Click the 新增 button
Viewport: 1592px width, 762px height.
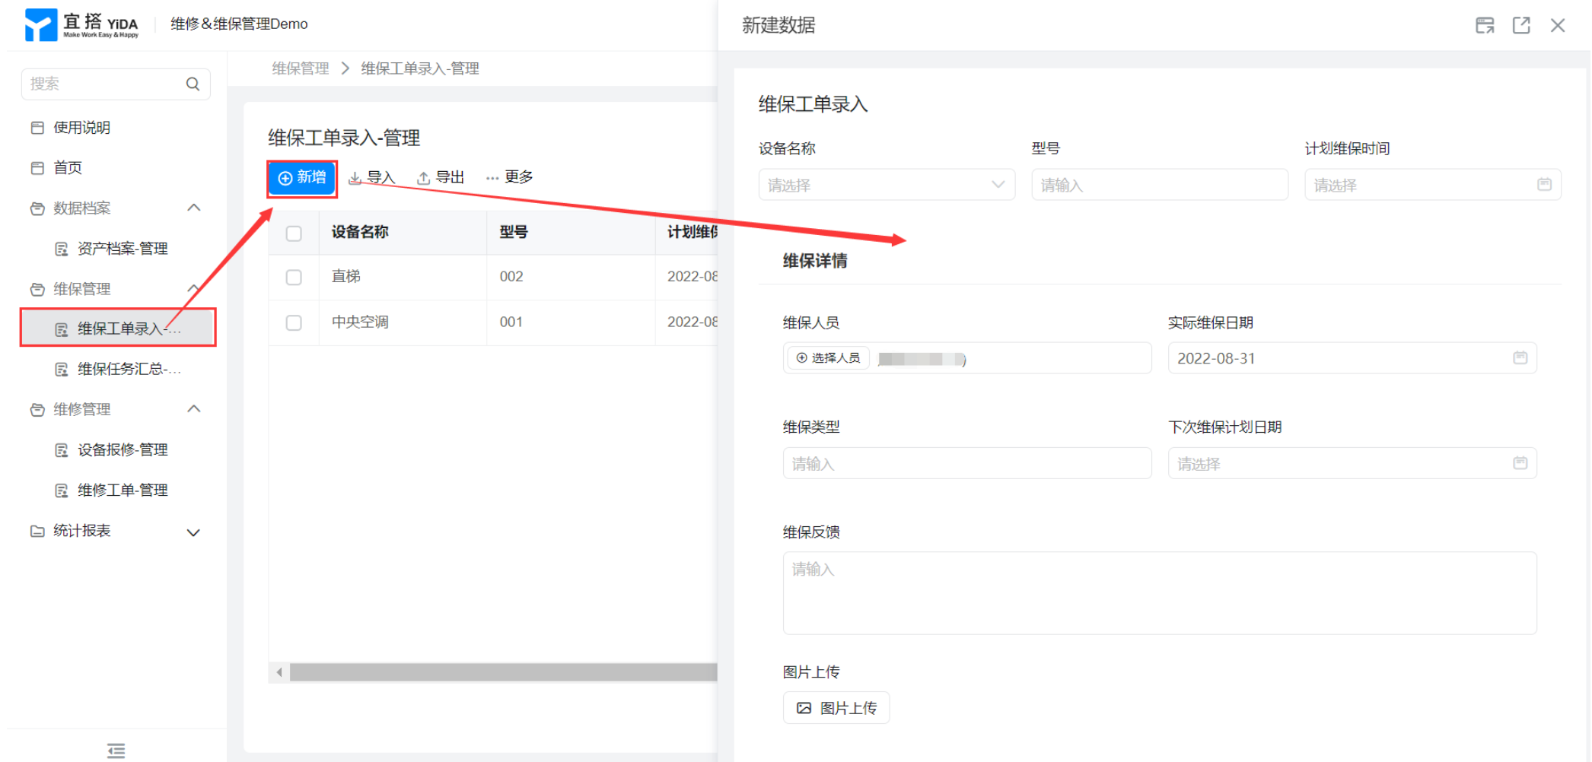[302, 178]
